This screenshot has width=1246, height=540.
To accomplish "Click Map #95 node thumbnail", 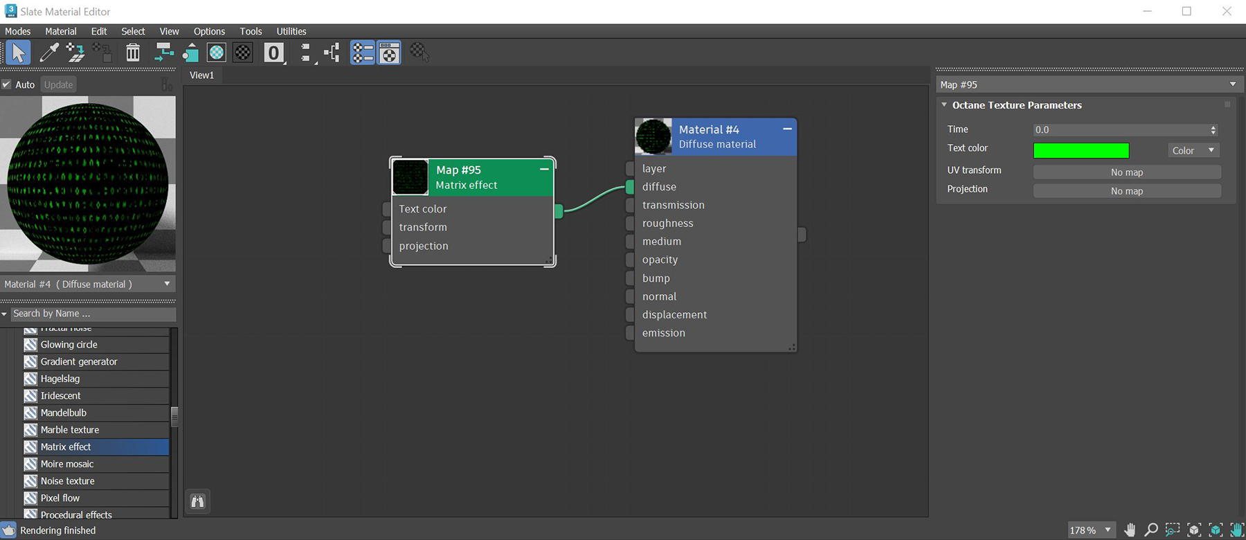I will point(410,177).
